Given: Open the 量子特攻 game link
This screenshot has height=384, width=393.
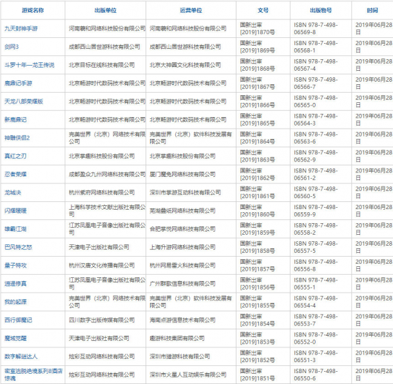Looking at the screenshot, I should pos(15,266).
